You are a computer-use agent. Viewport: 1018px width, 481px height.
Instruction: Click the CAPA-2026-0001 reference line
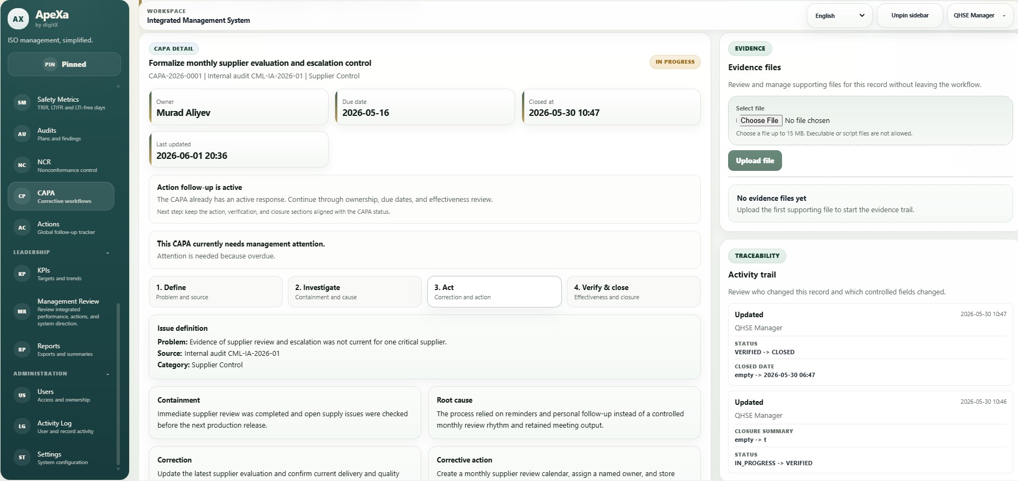[254, 76]
